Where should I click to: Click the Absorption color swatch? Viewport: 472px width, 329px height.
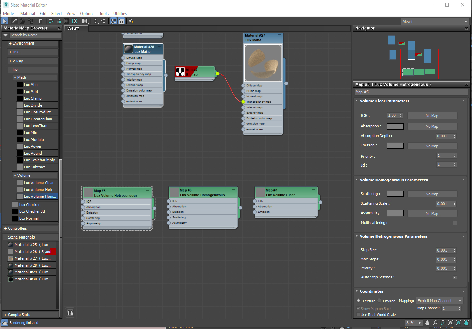point(395,126)
